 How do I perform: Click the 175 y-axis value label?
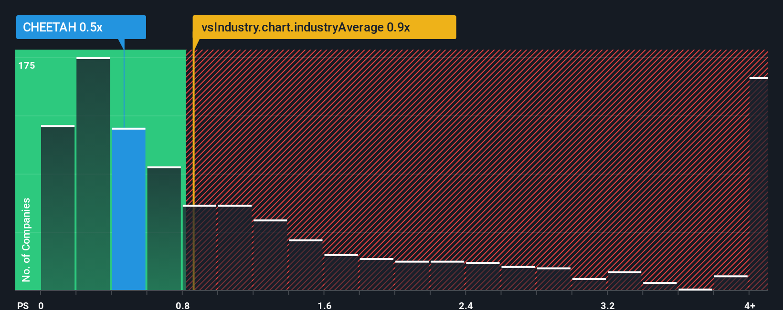click(27, 65)
